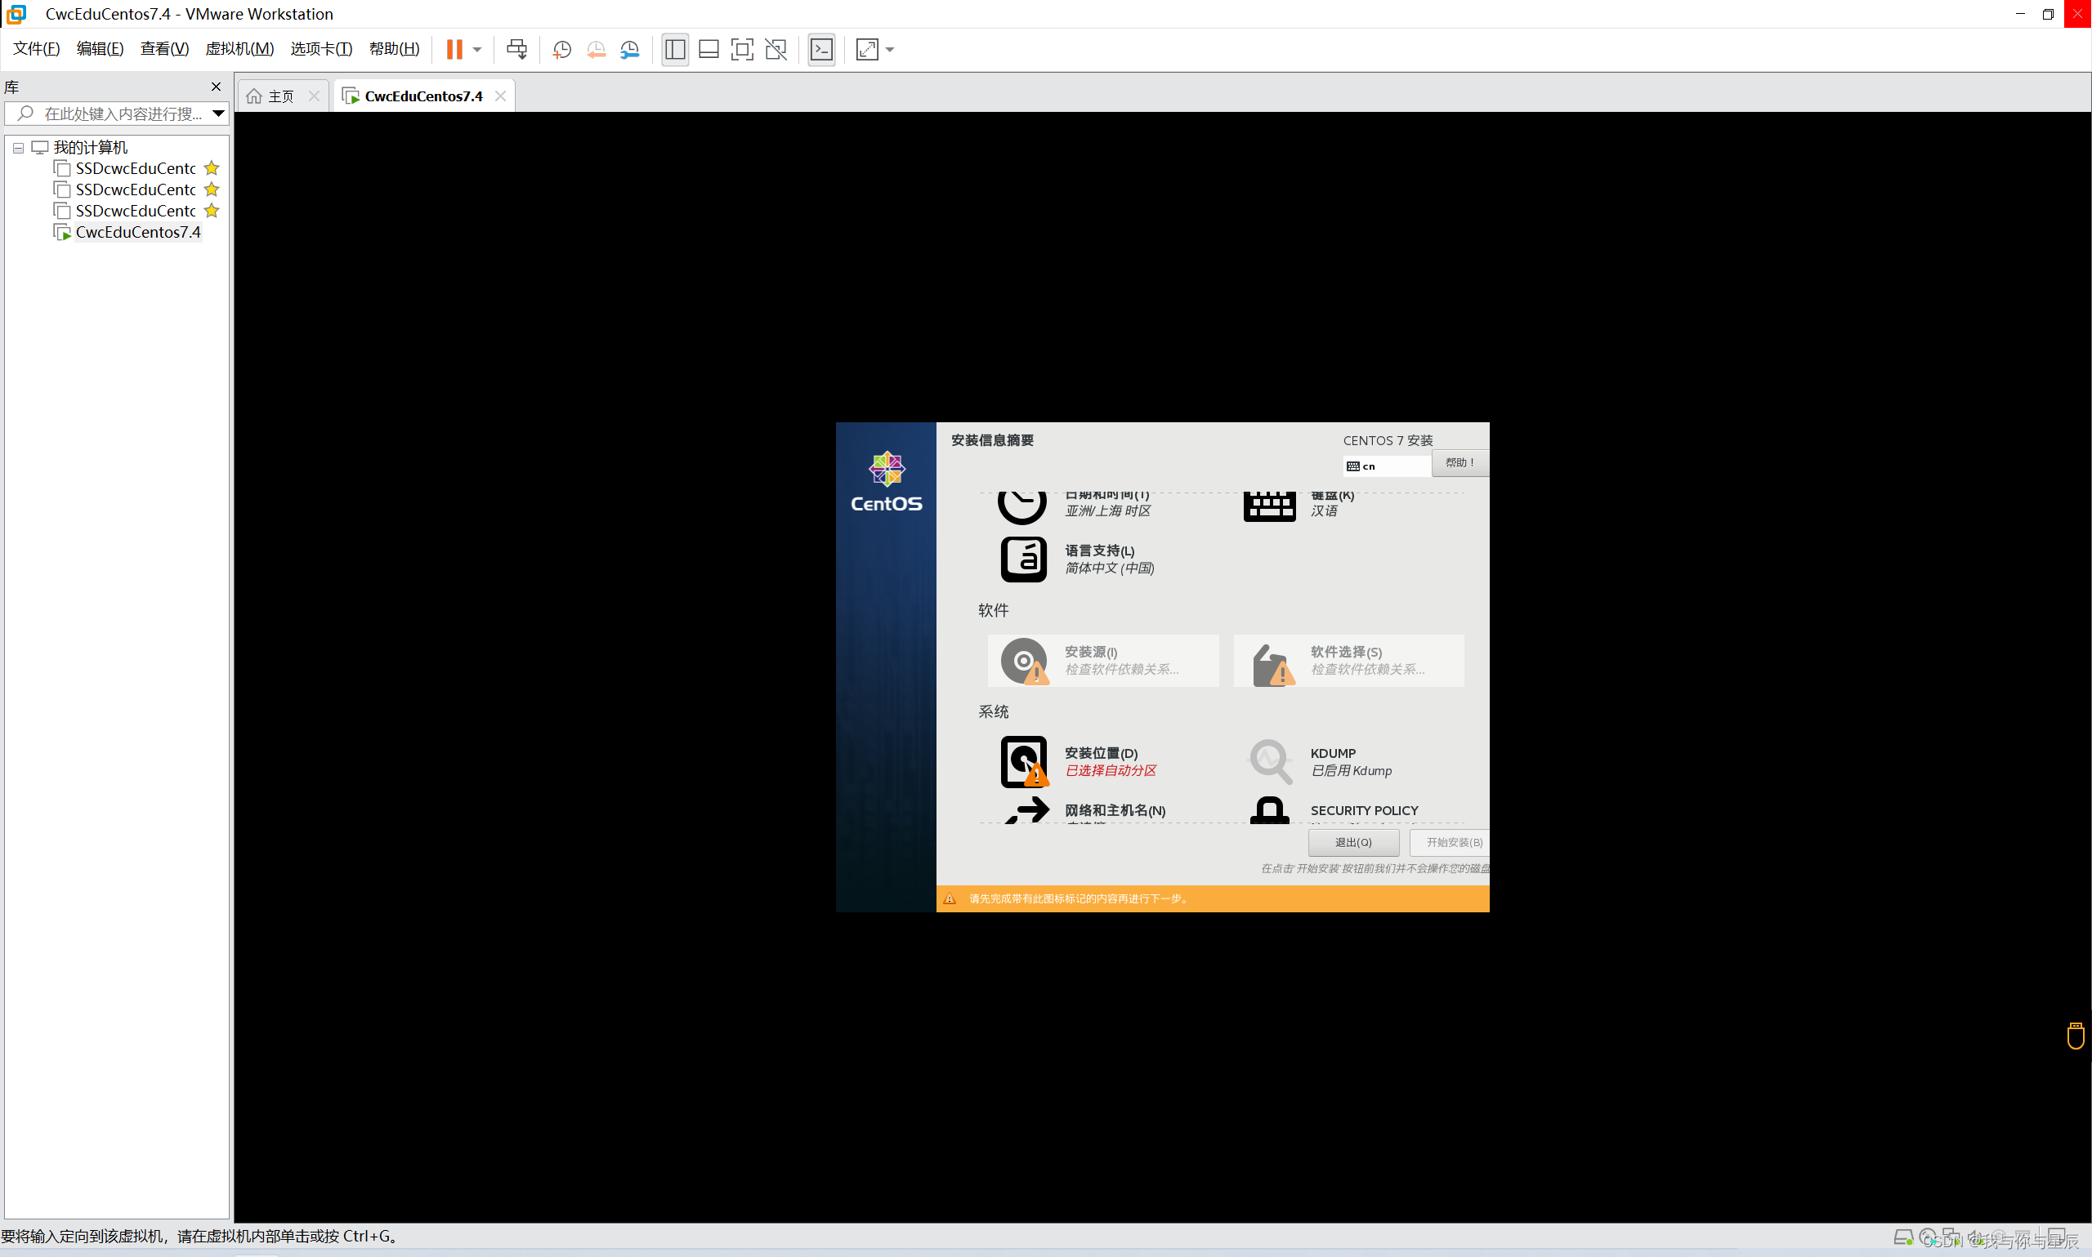Open Installation Destination disk icon
The image size is (2092, 1257).
(1022, 760)
